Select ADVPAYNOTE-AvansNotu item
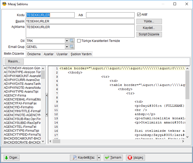193x163 pixels. pos(22,88)
